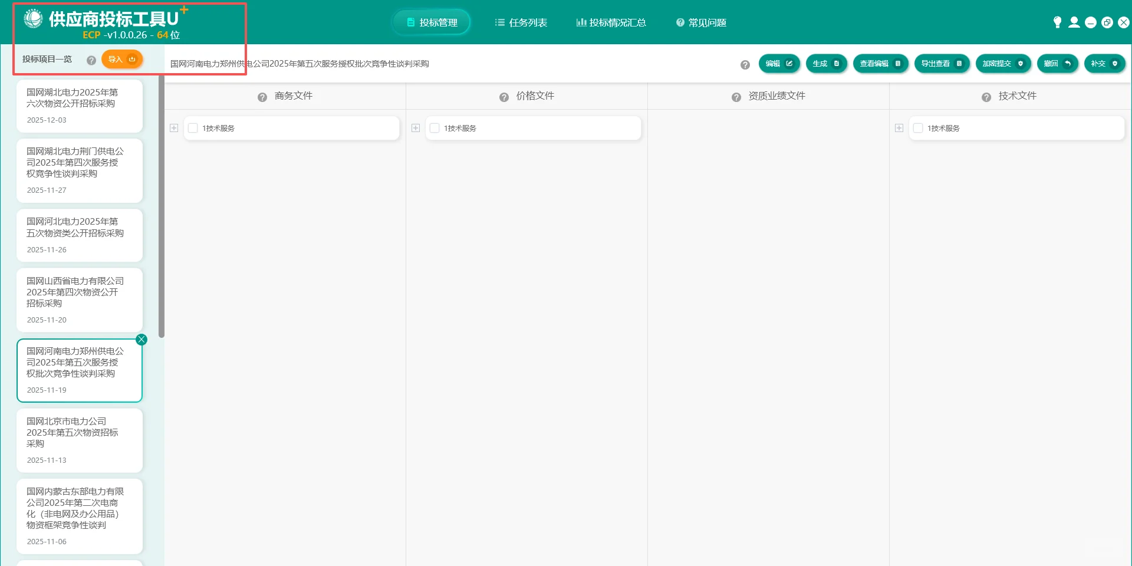The height and width of the screenshot is (566, 1132).
Task: Click the help icon on 价格文件 column header
Action: click(504, 97)
